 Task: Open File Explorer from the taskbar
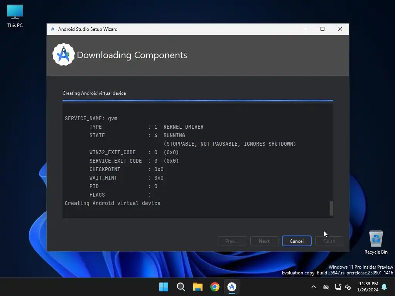coord(198,287)
